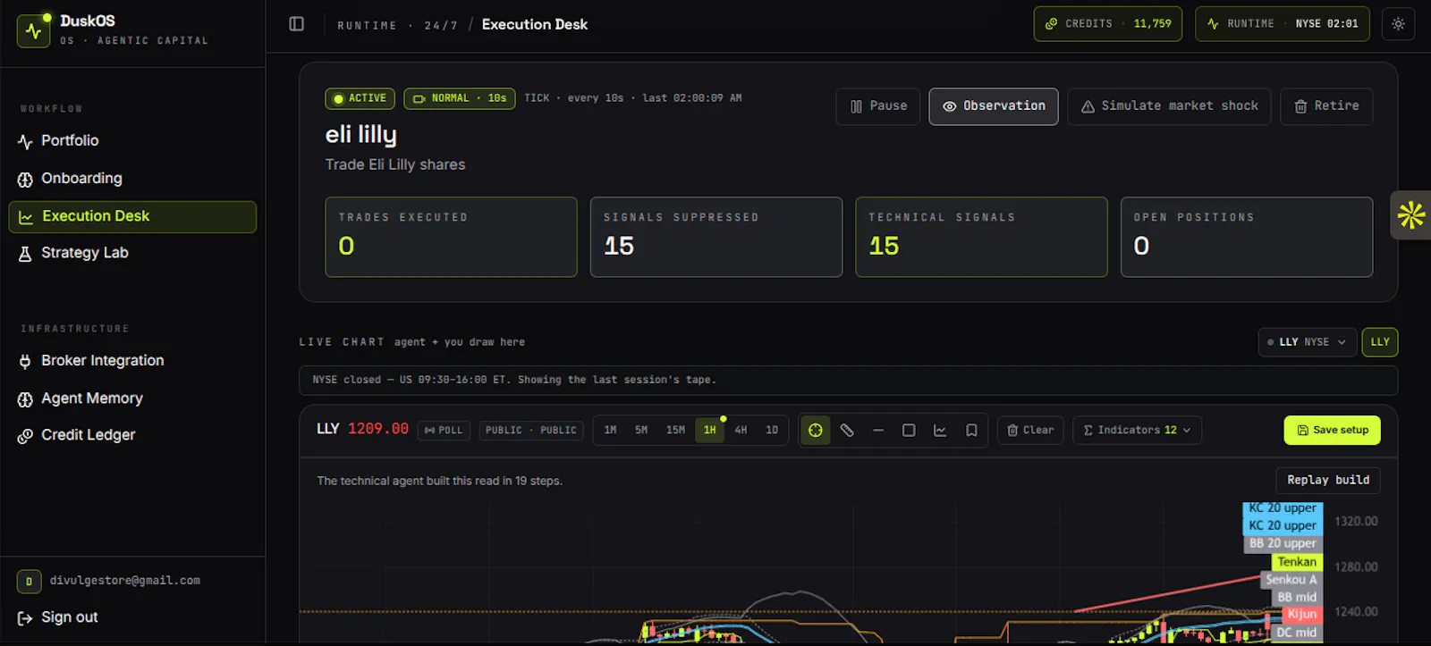Click the Runtime NYSE 02:01 badge
Screen dimensions: 1431x646
click(1282, 24)
